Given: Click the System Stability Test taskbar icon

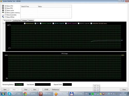Looking at the screenshot, I should tap(61, 94).
